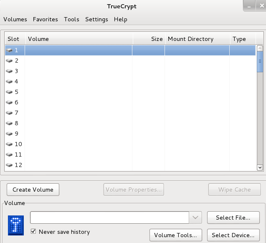Close the TrueCrypt window

click(x=261, y=6)
